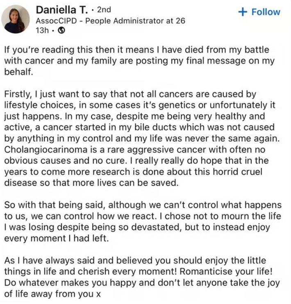Open Daniella T.'s profile photo
Viewport: 291px width, 304px height.
click(16, 19)
